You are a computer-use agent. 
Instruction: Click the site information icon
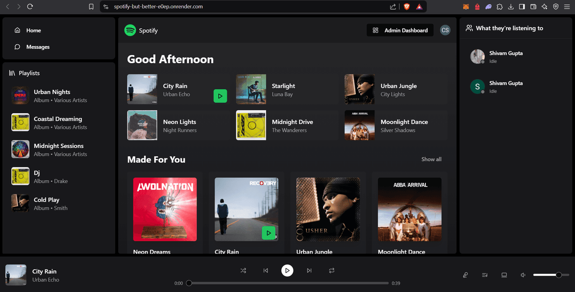105,6
